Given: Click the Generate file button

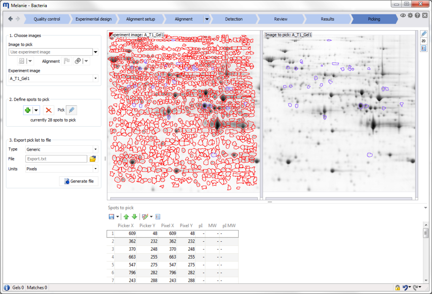Looking at the screenshot, I should point(79,181).
